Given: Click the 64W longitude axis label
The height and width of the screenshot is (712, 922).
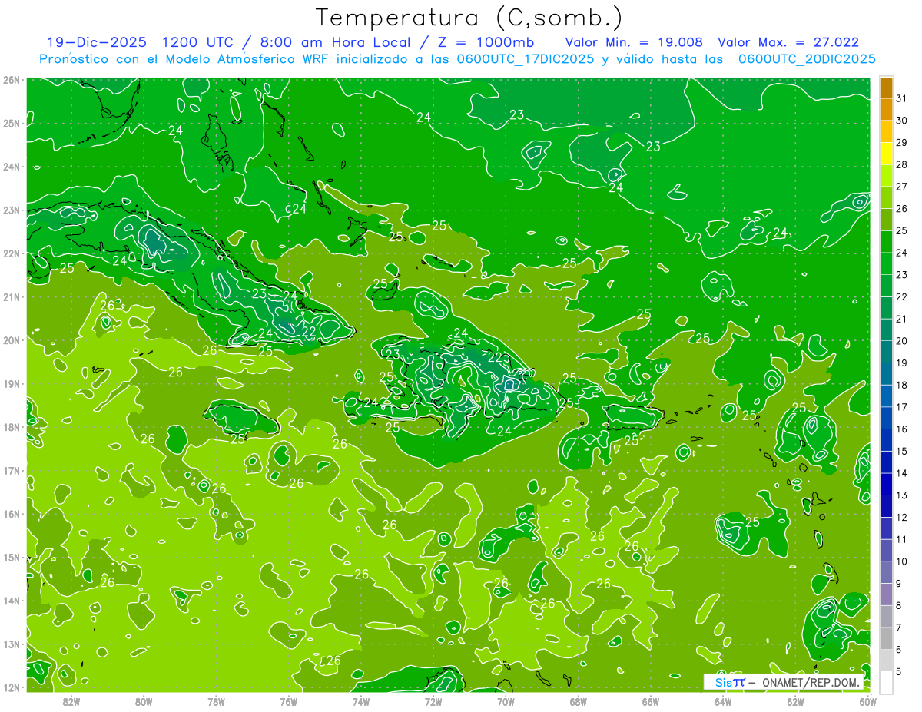Looking at the screenshot, I should tap(723, 701).
